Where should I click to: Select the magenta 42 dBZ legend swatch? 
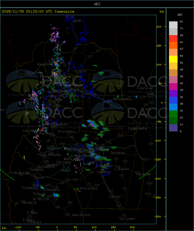(173, 86)
